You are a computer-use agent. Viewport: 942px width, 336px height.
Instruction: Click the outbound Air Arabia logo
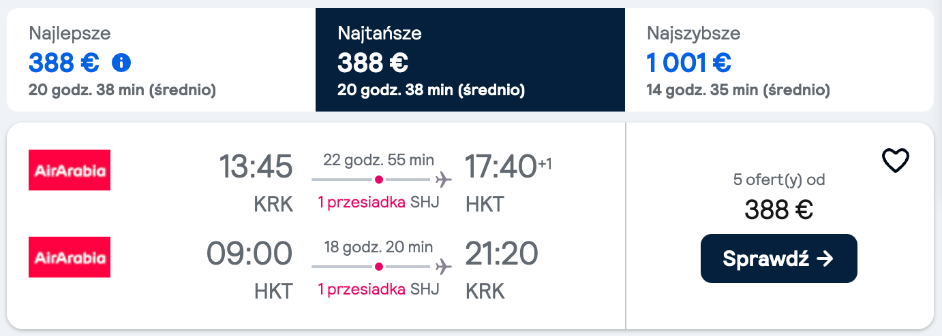pos(70,170)
